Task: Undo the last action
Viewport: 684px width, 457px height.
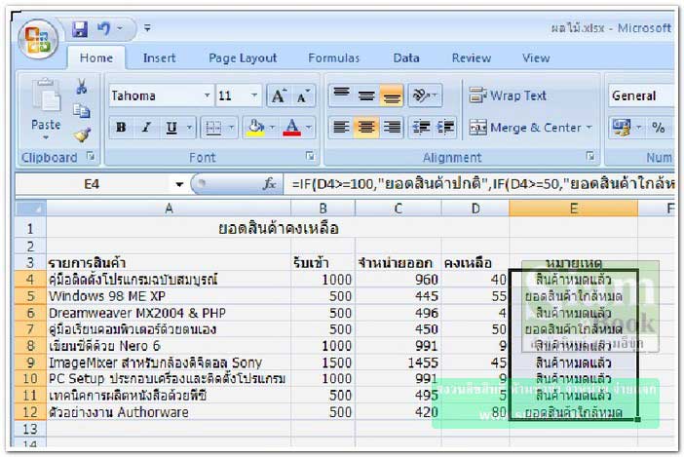Action: point(103,29)
